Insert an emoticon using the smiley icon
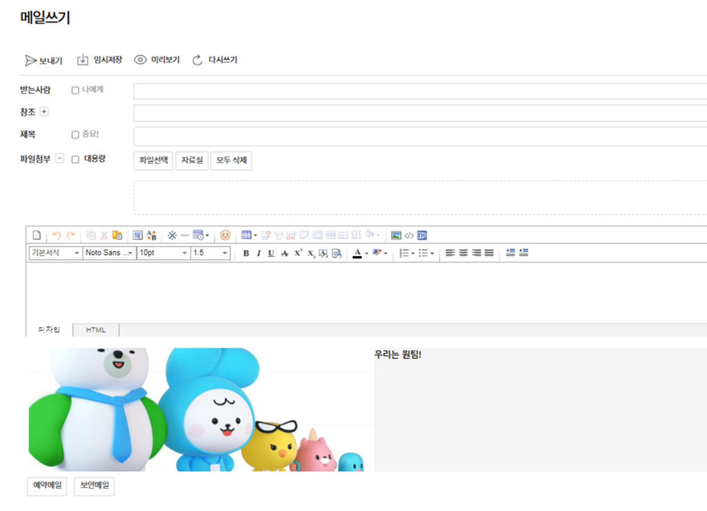Image resolution: width=707 pixels, height=511 pixels. click(226, 235)
